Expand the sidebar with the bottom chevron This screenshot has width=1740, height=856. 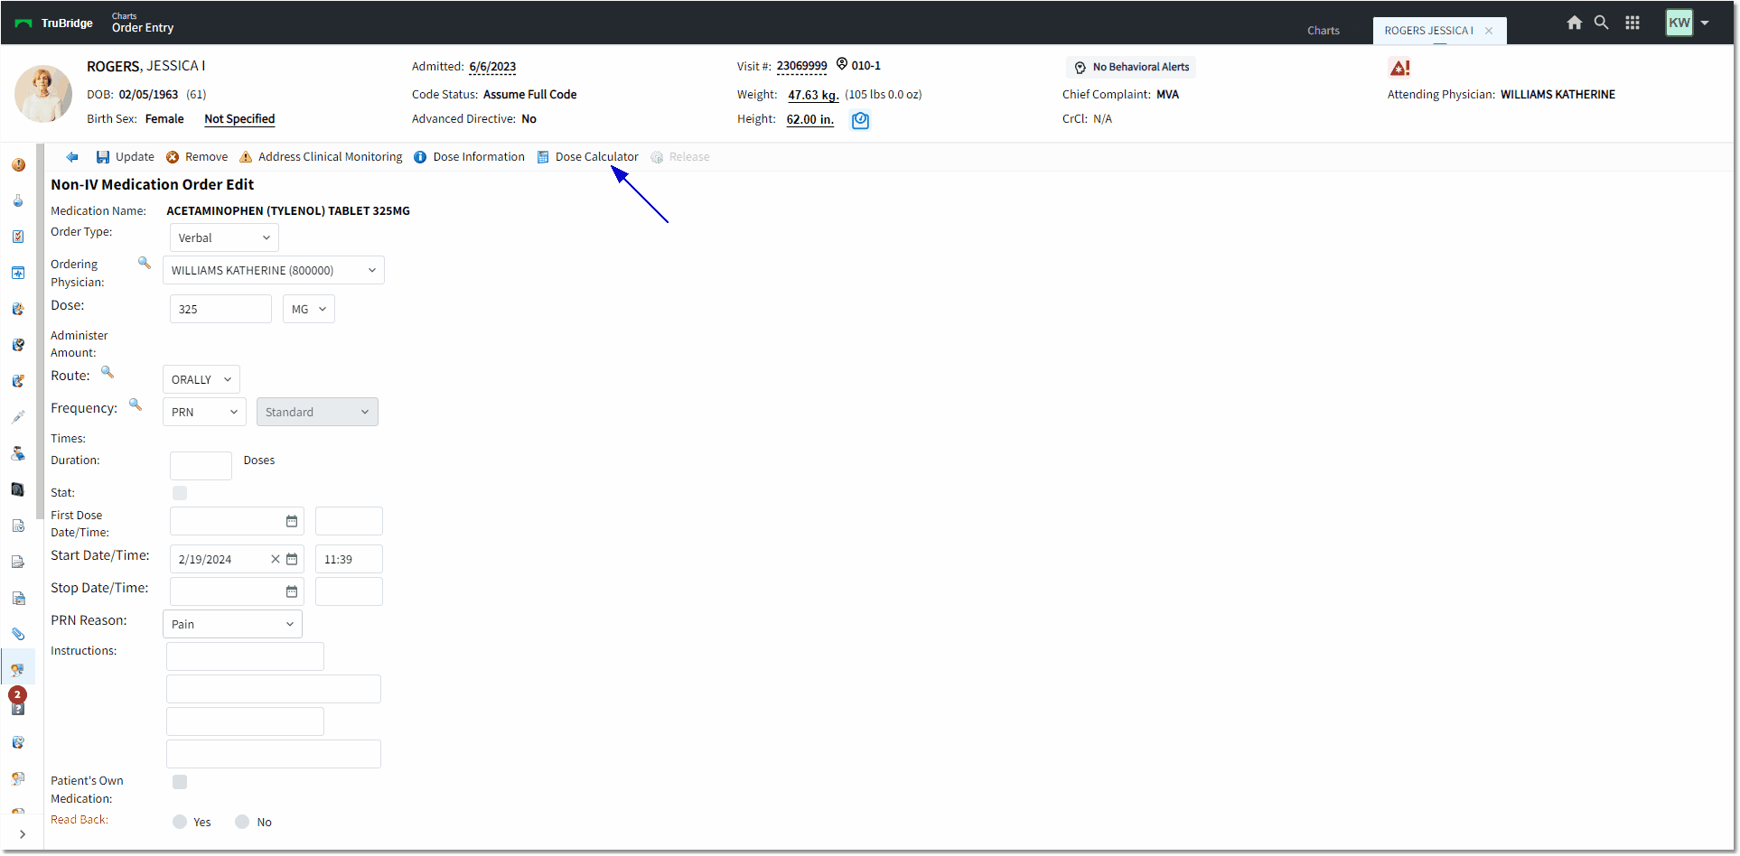click(x=22, y=834)
